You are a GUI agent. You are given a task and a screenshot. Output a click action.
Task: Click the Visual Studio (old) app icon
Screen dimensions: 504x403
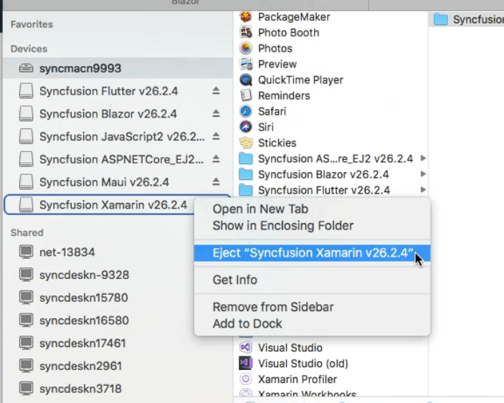pyautogui.click(x=246, y=363)
